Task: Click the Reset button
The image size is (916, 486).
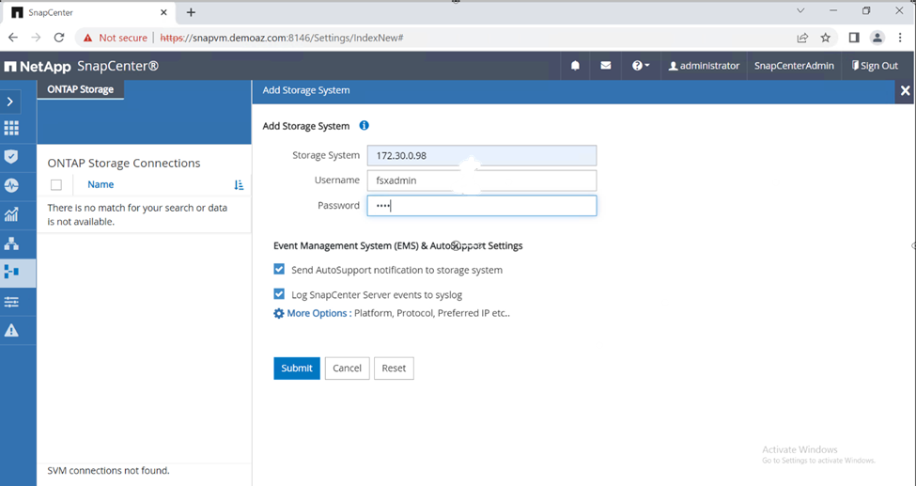Action: (394, 368)
